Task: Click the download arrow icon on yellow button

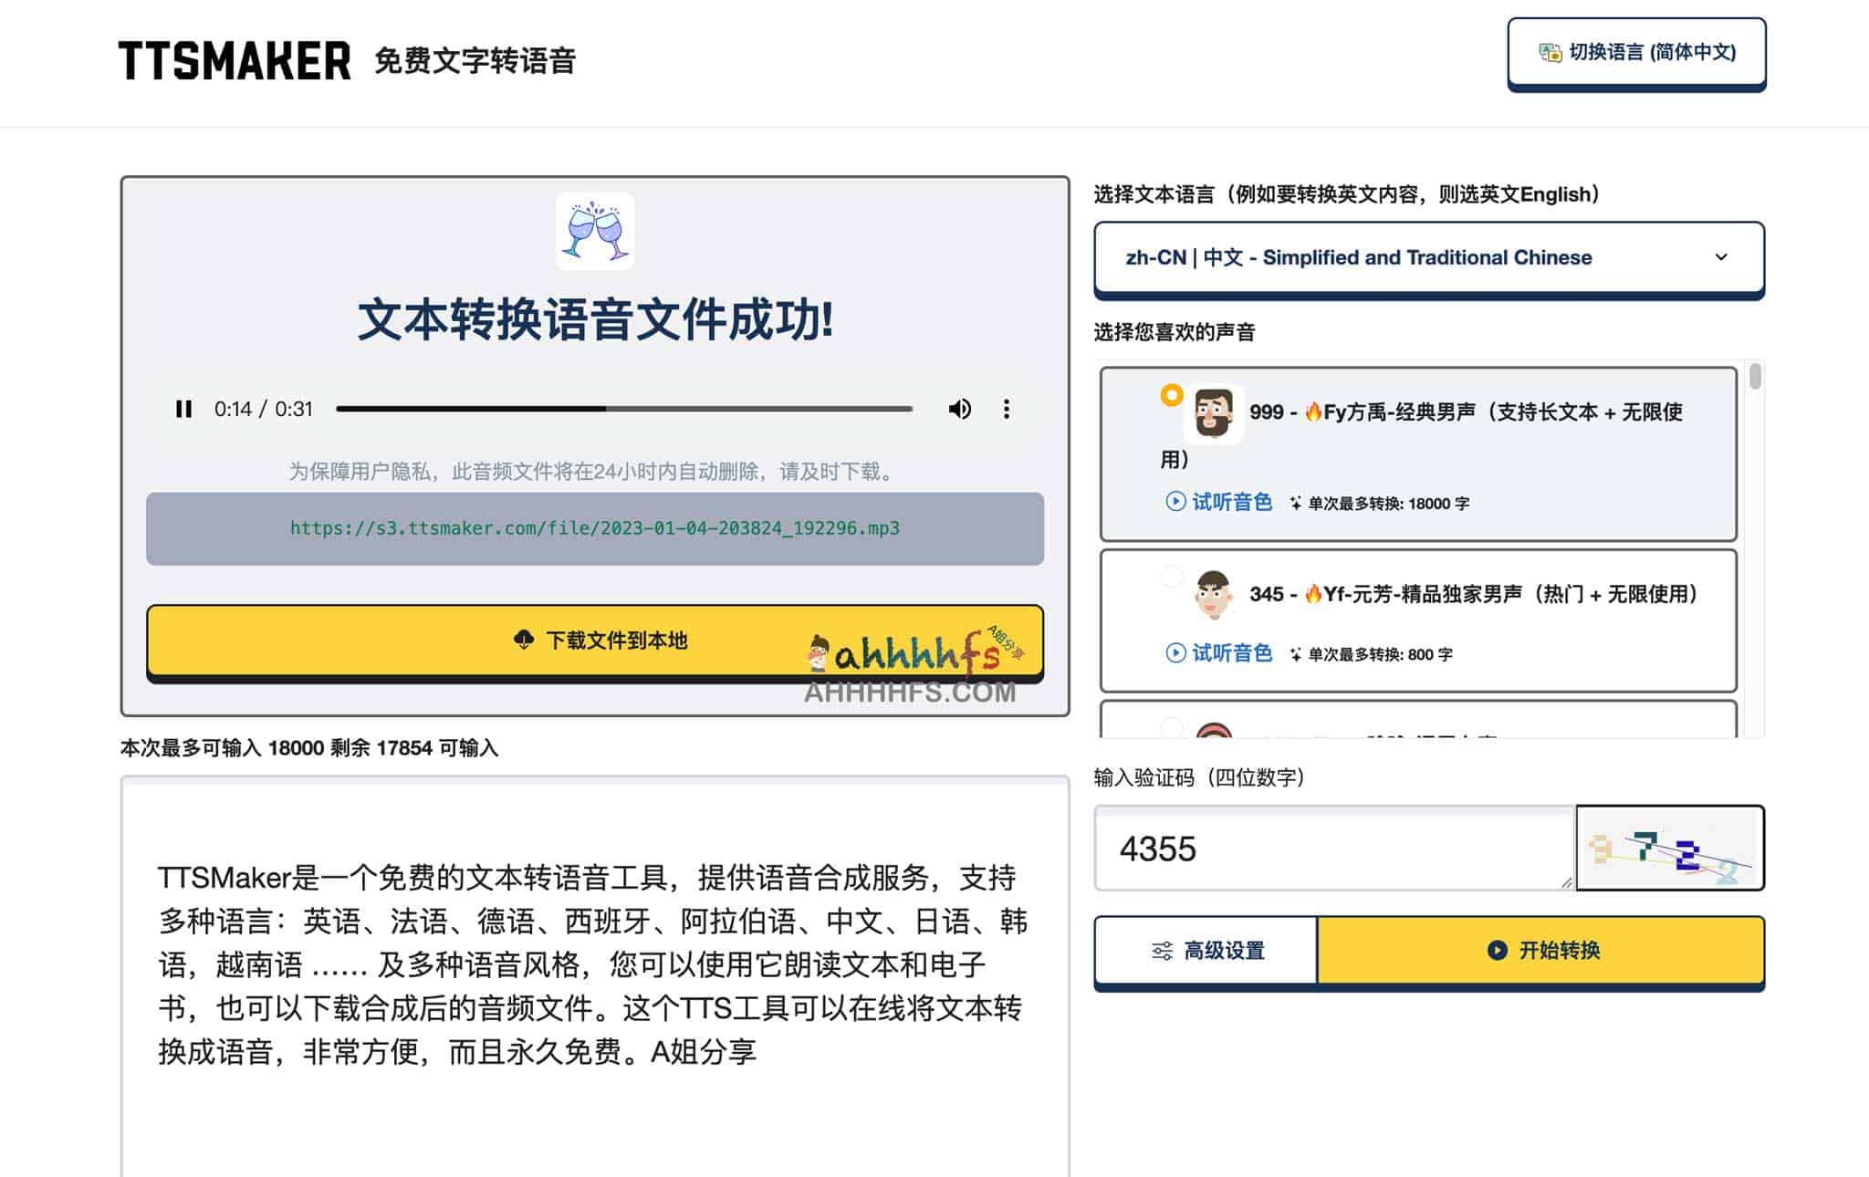Action: click(524, 641)
